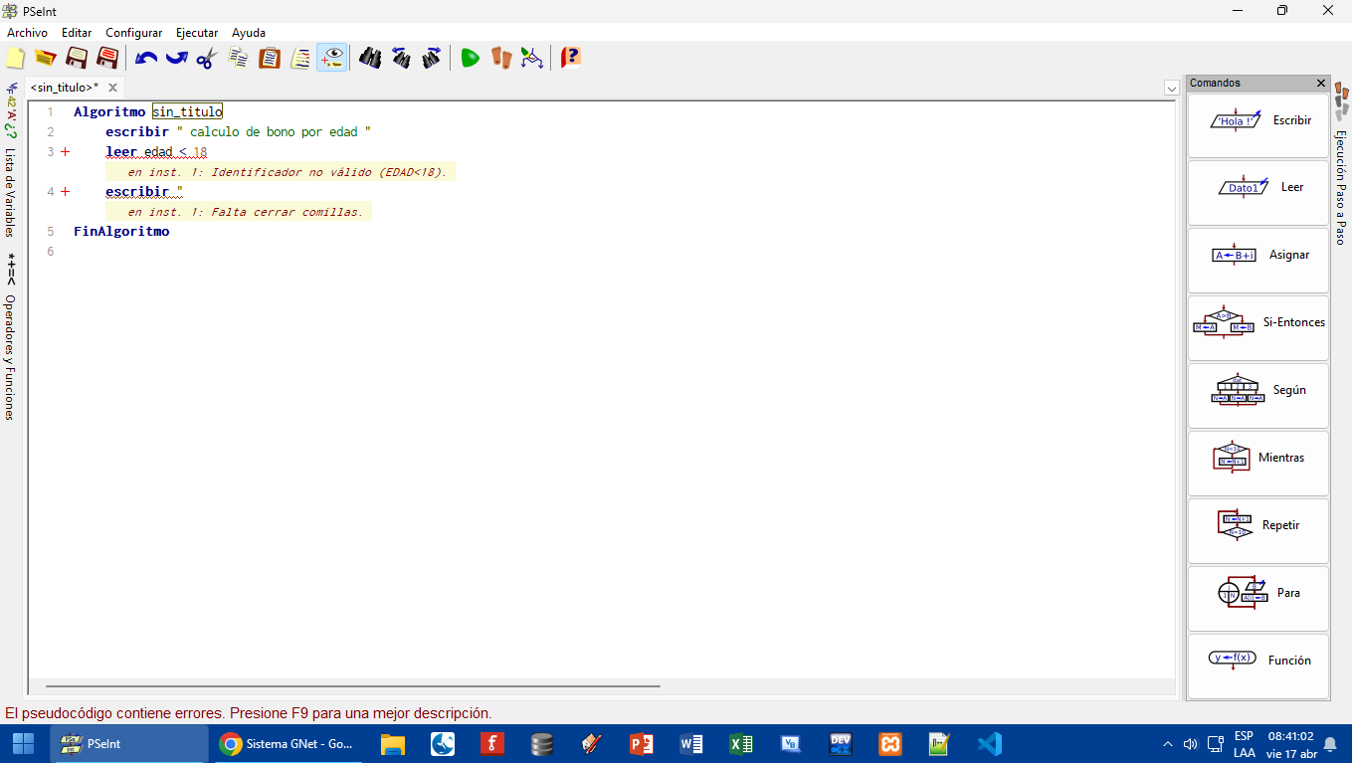Expand the tab list dropdown arrow

click(1171, 89)
